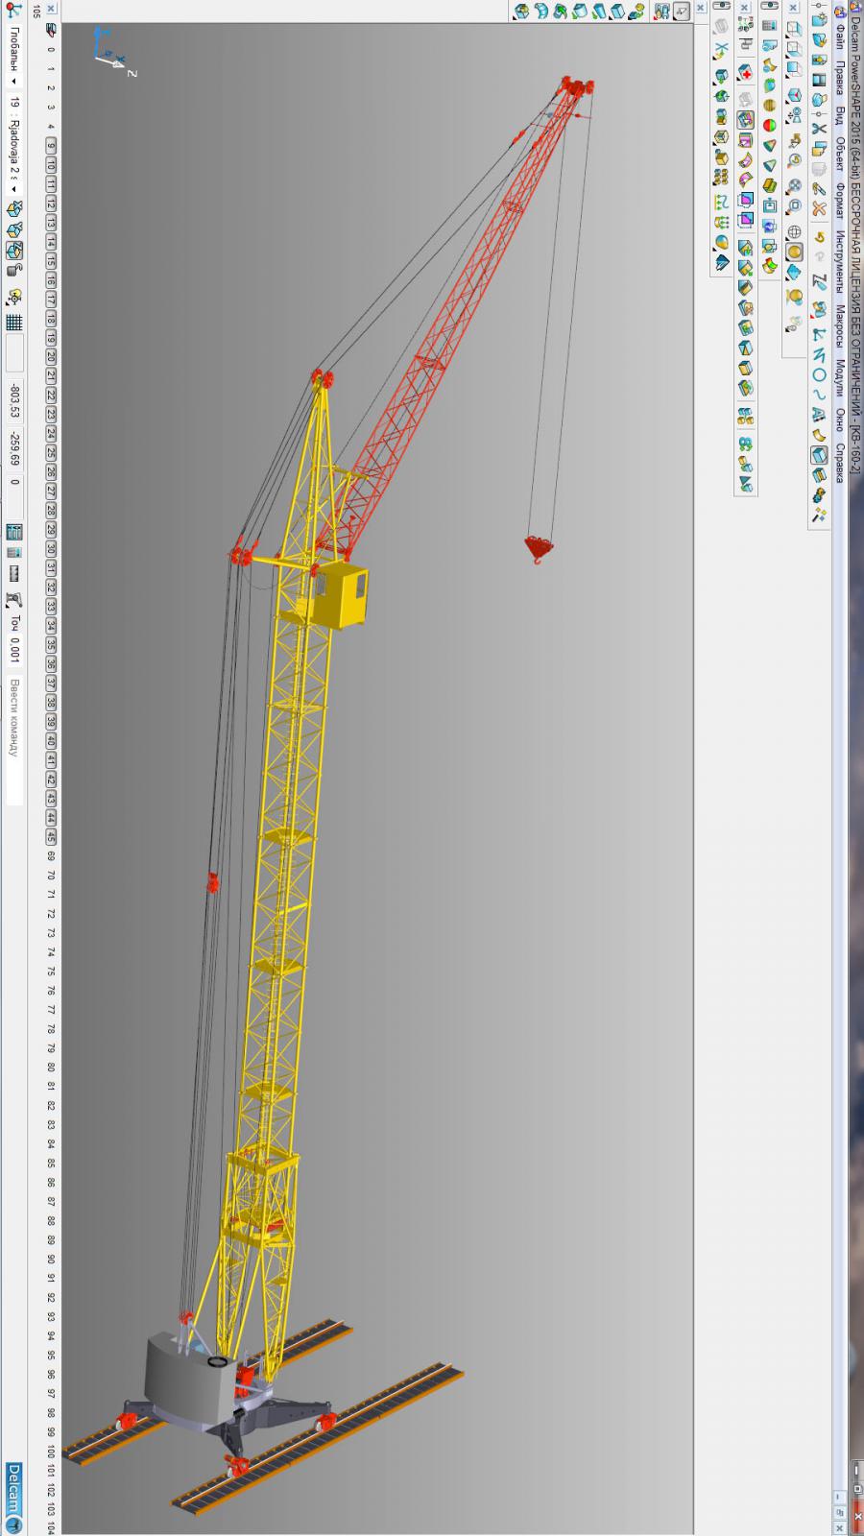Viewport: 864px width, 1536px height.
Task: Toggle level 25 button
Action: (50, 454)
